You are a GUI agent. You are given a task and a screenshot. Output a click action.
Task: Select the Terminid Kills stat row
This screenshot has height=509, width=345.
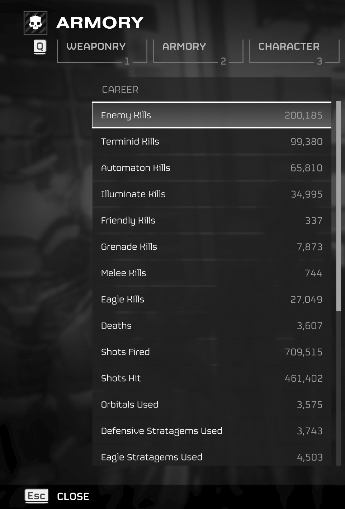pyautogui.click(x=212, y=142)
